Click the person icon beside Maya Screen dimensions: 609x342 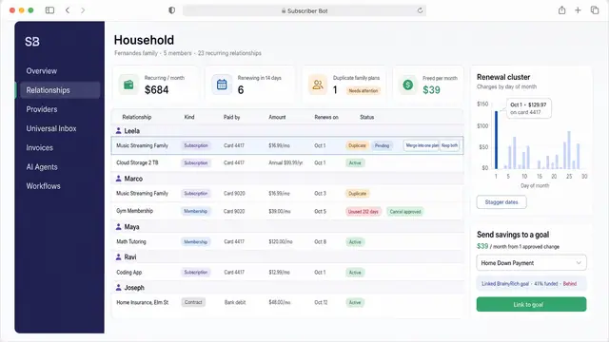[x=118, y=226]
